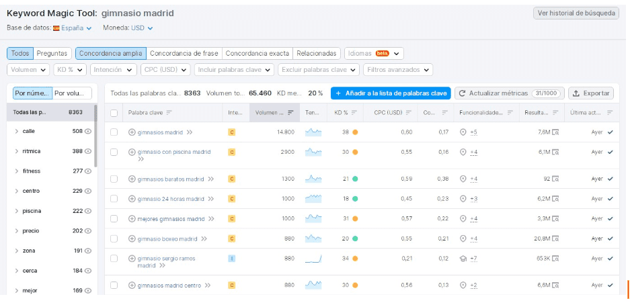Open SERP view icon for 6,1M results

(x=555, y=152)
